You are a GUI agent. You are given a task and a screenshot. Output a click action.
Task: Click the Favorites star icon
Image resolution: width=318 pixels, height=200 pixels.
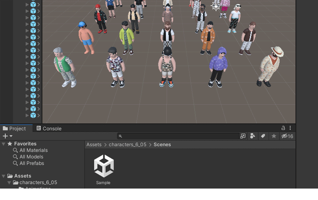click(x=10, y=144)
